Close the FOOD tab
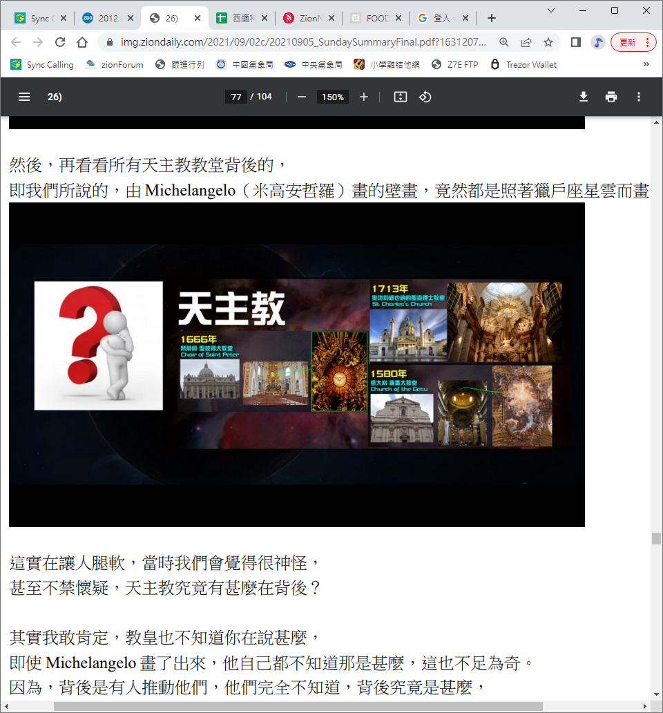This screenshot has height=713, width=663. point(398,18)
